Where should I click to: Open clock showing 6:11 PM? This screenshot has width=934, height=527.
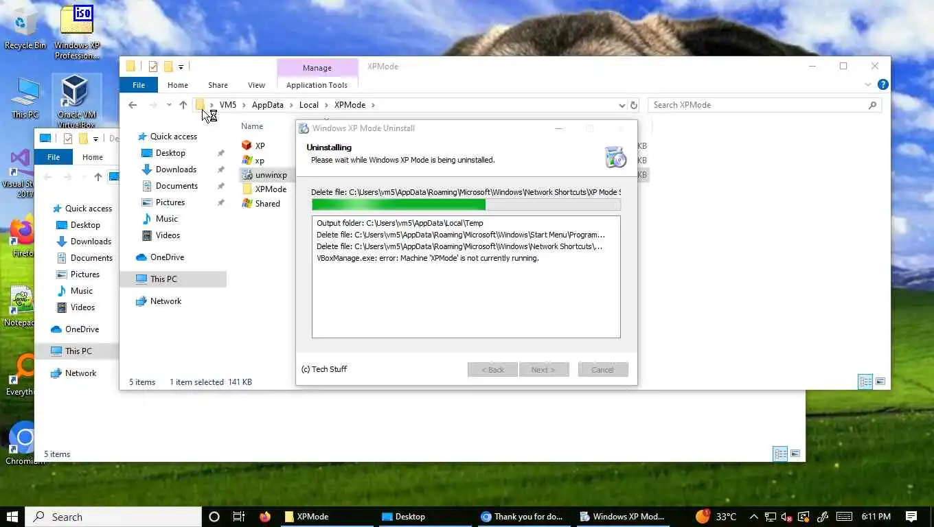pyautogui.click(x=875, y=517)
